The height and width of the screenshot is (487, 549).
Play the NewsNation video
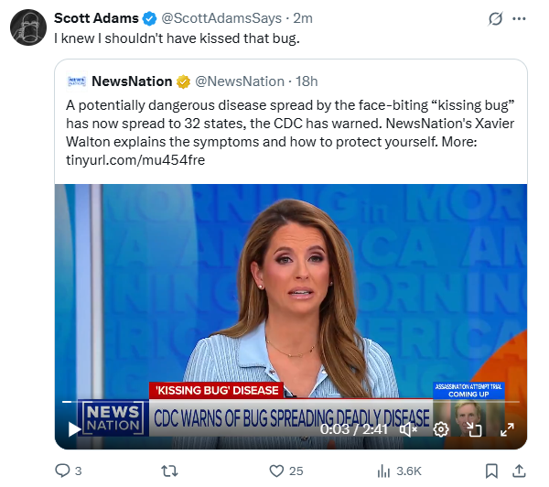(74, 429)
